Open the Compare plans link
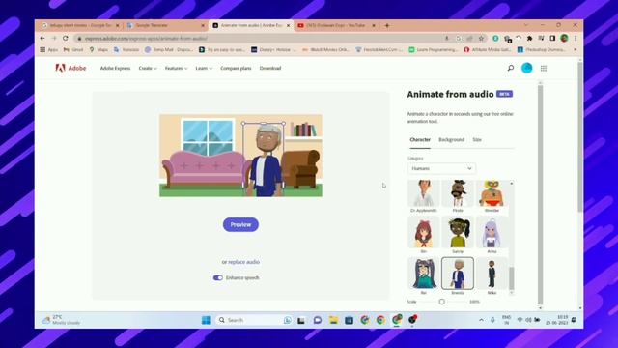The height and width of the screenshot is (348, 618). (236, 68)
